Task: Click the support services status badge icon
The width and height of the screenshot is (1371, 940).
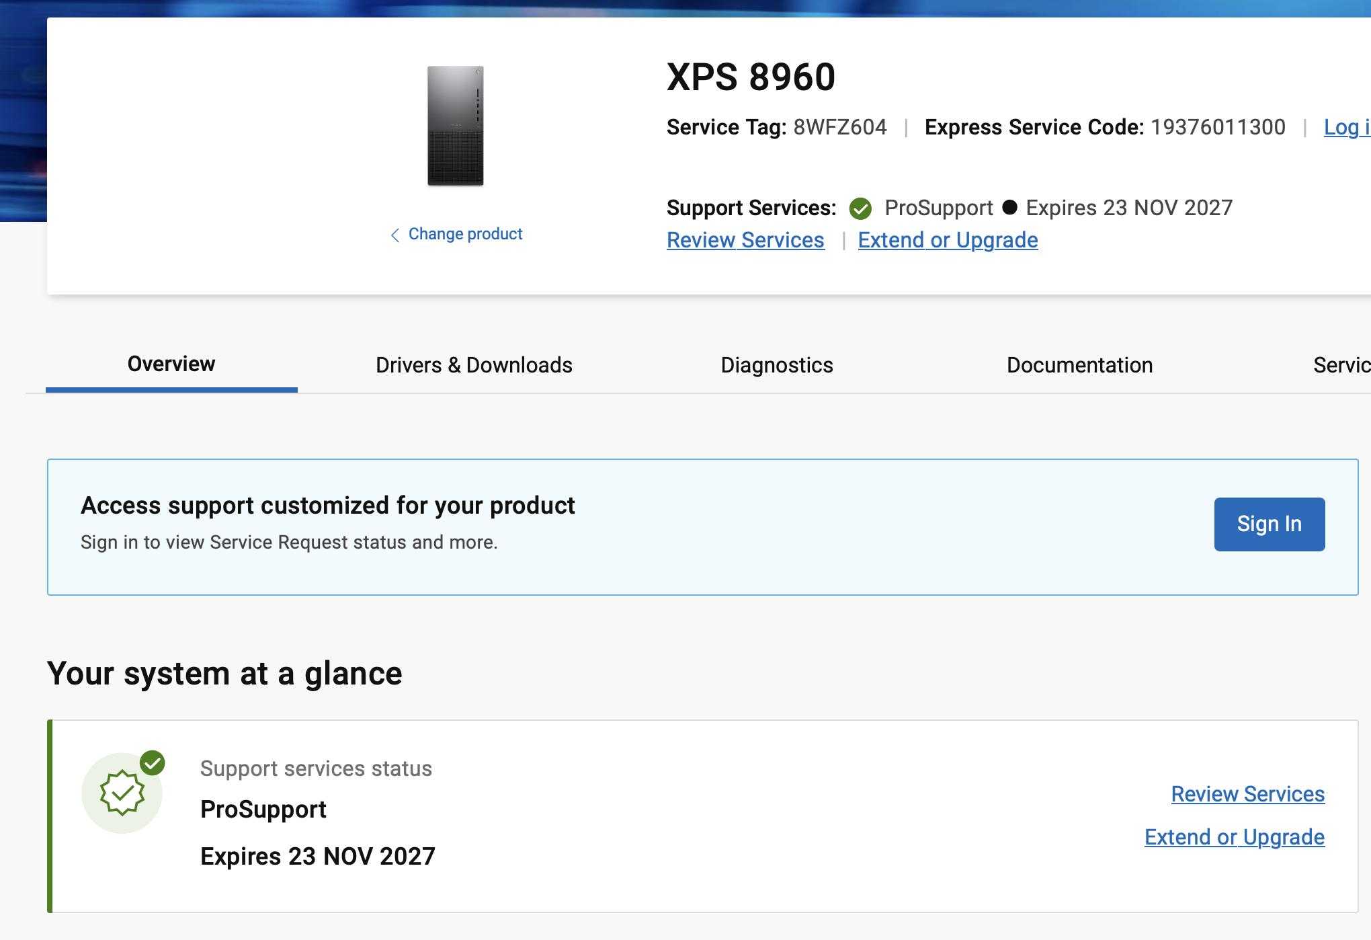Action: (x=122, y=793)
